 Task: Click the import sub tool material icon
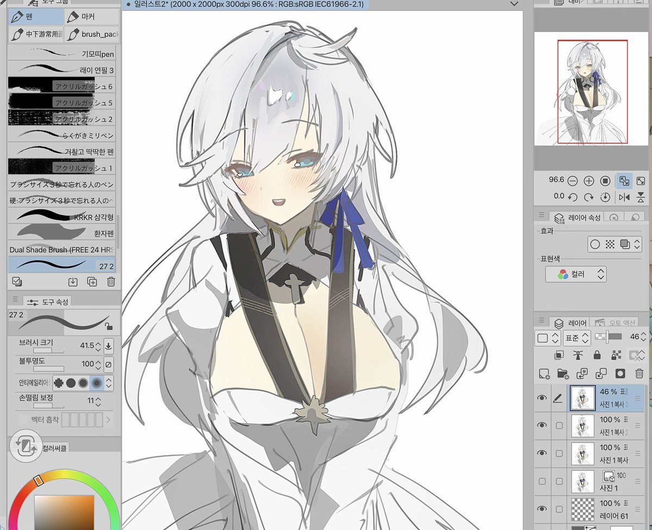click(73, 282)
